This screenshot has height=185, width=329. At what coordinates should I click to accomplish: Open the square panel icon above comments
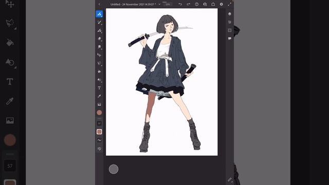click(230, 30)
